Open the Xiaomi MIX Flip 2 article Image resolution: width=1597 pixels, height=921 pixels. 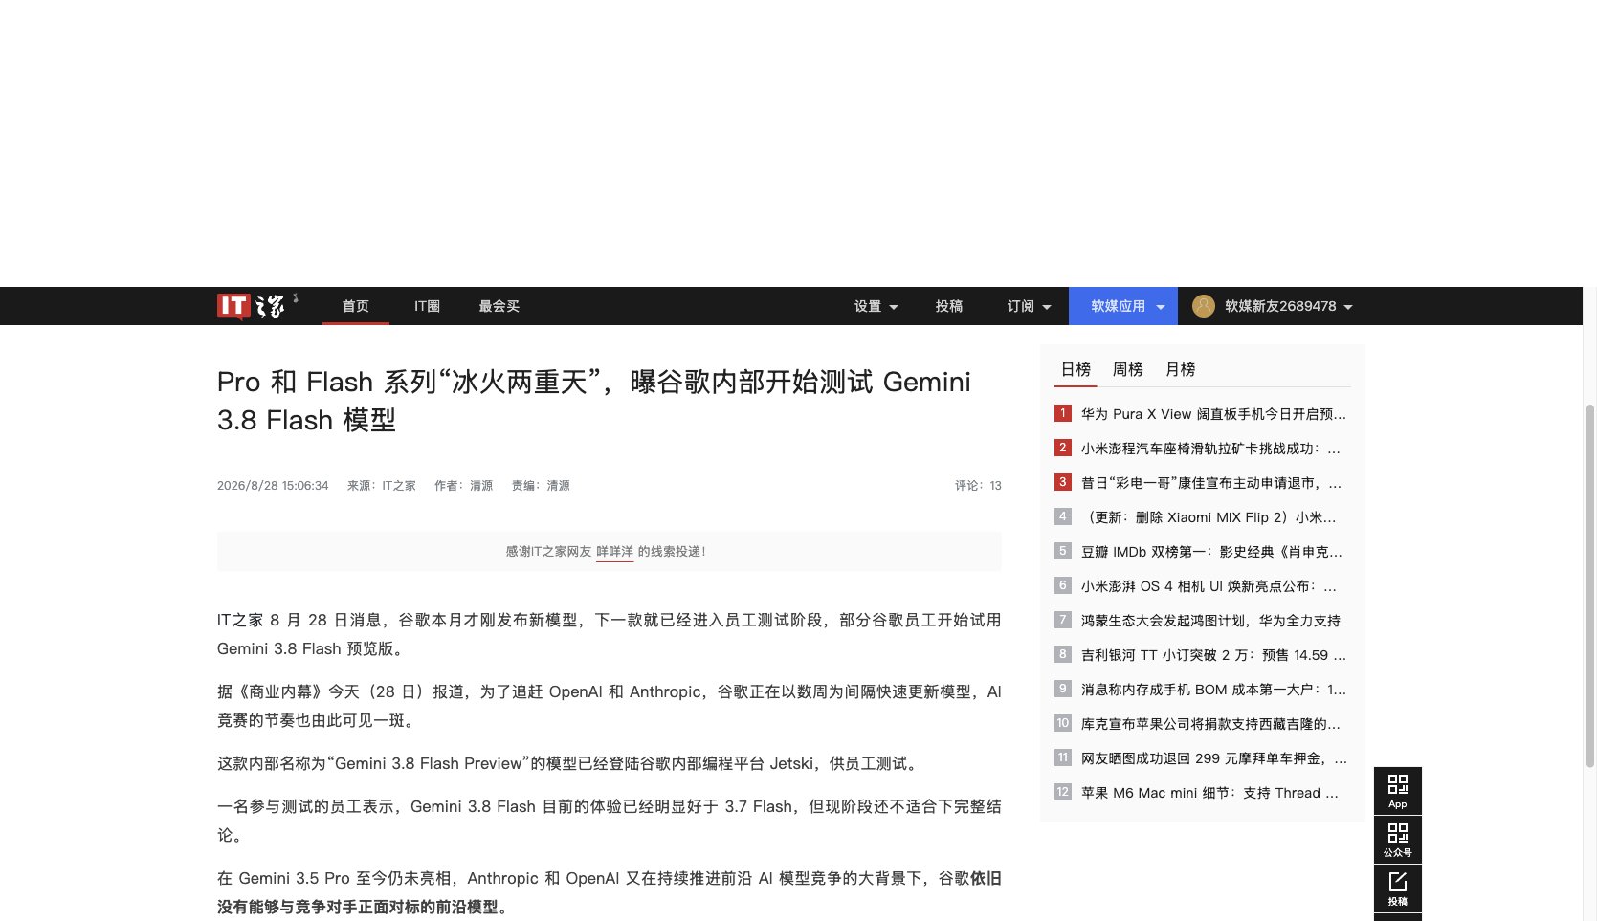pos(1209,517)
